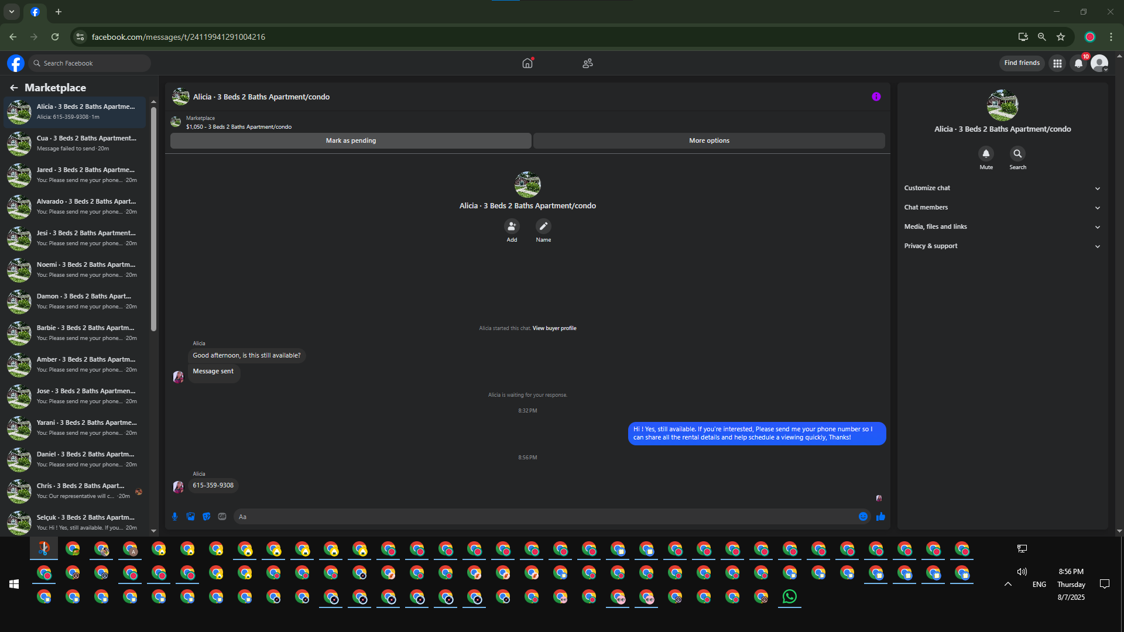Show hidden system tray icons
Viewport: 1124px width, 632px height.
tap(1008, 584)
